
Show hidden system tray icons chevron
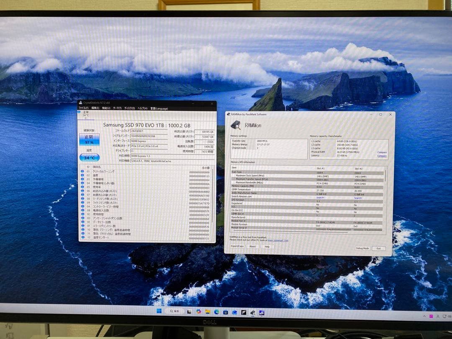(x=424, y=316)
